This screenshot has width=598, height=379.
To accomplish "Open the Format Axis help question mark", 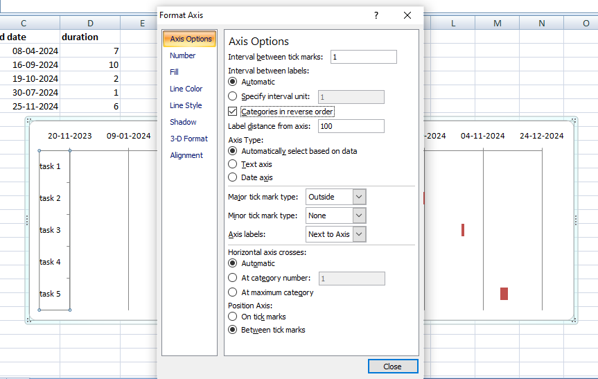I will pyautogui.click(x=376, y=15).
